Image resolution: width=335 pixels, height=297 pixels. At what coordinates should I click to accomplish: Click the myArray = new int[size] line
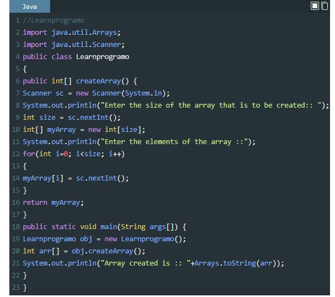[84, 130]
